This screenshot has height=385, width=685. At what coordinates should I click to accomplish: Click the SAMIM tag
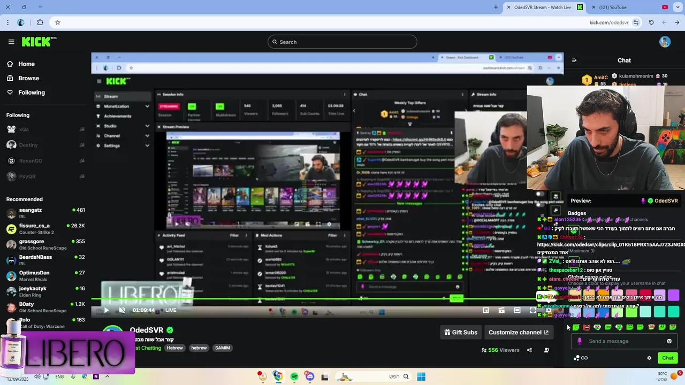(223, 348)
